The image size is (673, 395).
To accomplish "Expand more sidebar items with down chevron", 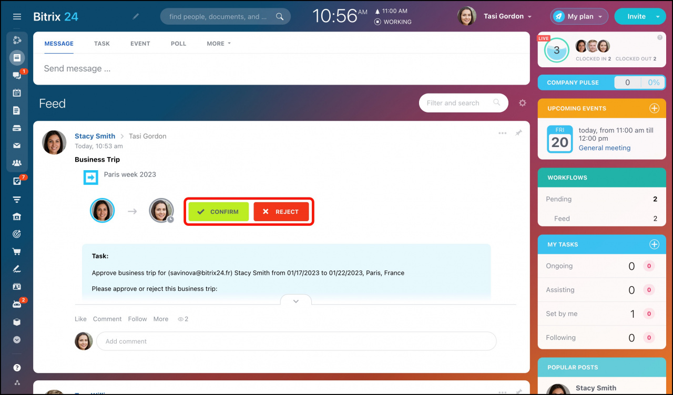I will [17, 340].
